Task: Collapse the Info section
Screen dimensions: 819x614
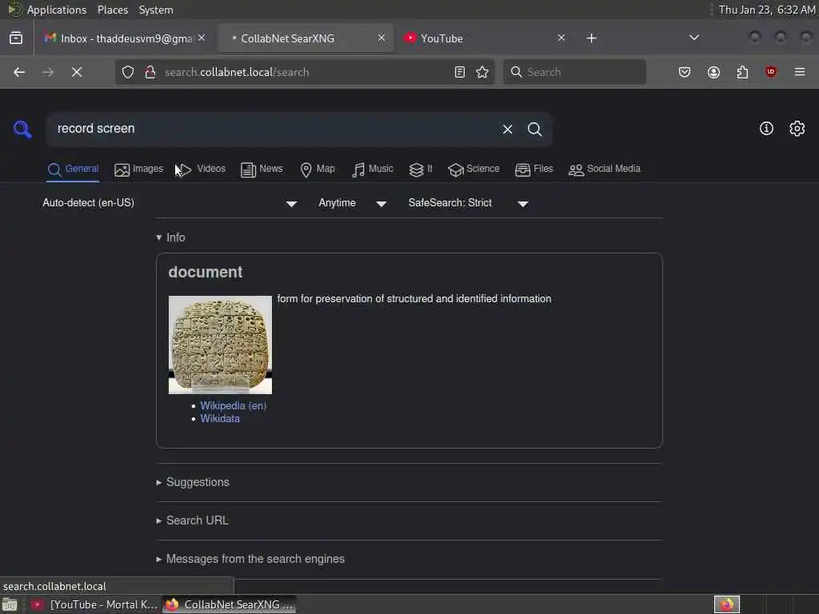Action: [x=171, y=237]
